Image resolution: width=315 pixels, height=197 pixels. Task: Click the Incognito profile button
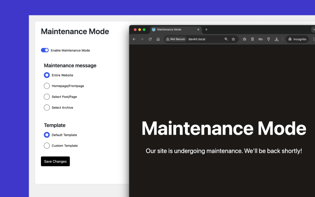pos(297,39)
